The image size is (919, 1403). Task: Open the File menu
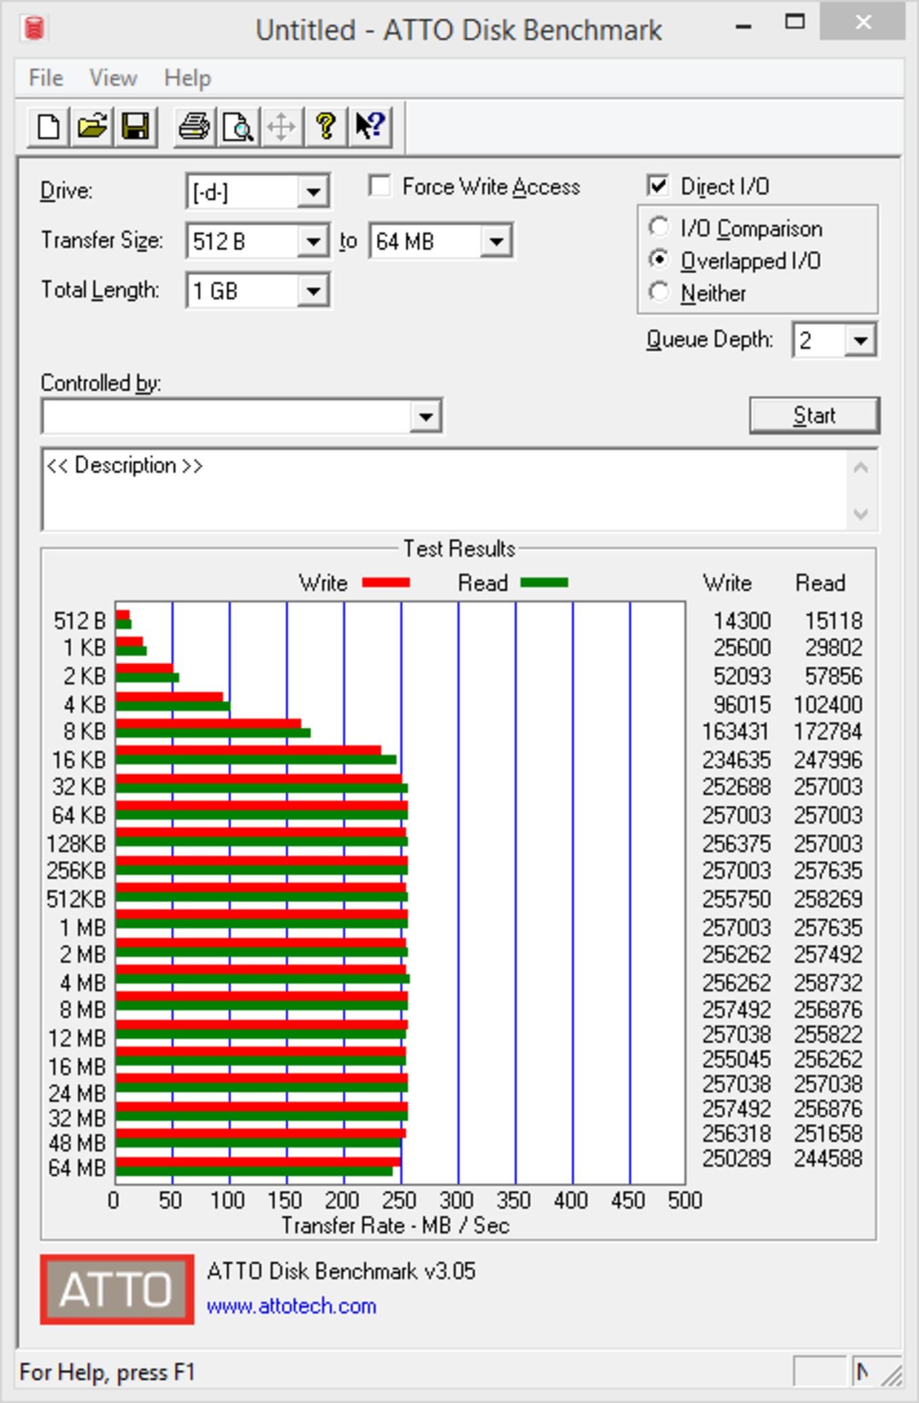(x=46, y=78)
